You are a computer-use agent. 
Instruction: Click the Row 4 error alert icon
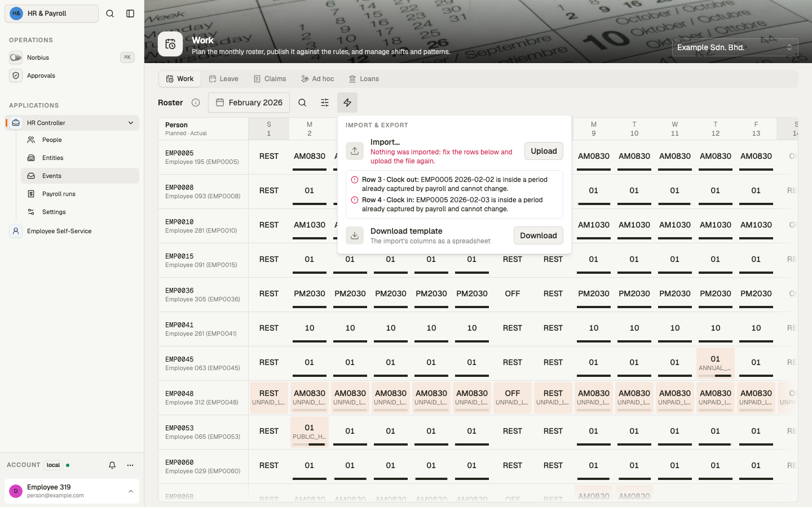(355, 200)
